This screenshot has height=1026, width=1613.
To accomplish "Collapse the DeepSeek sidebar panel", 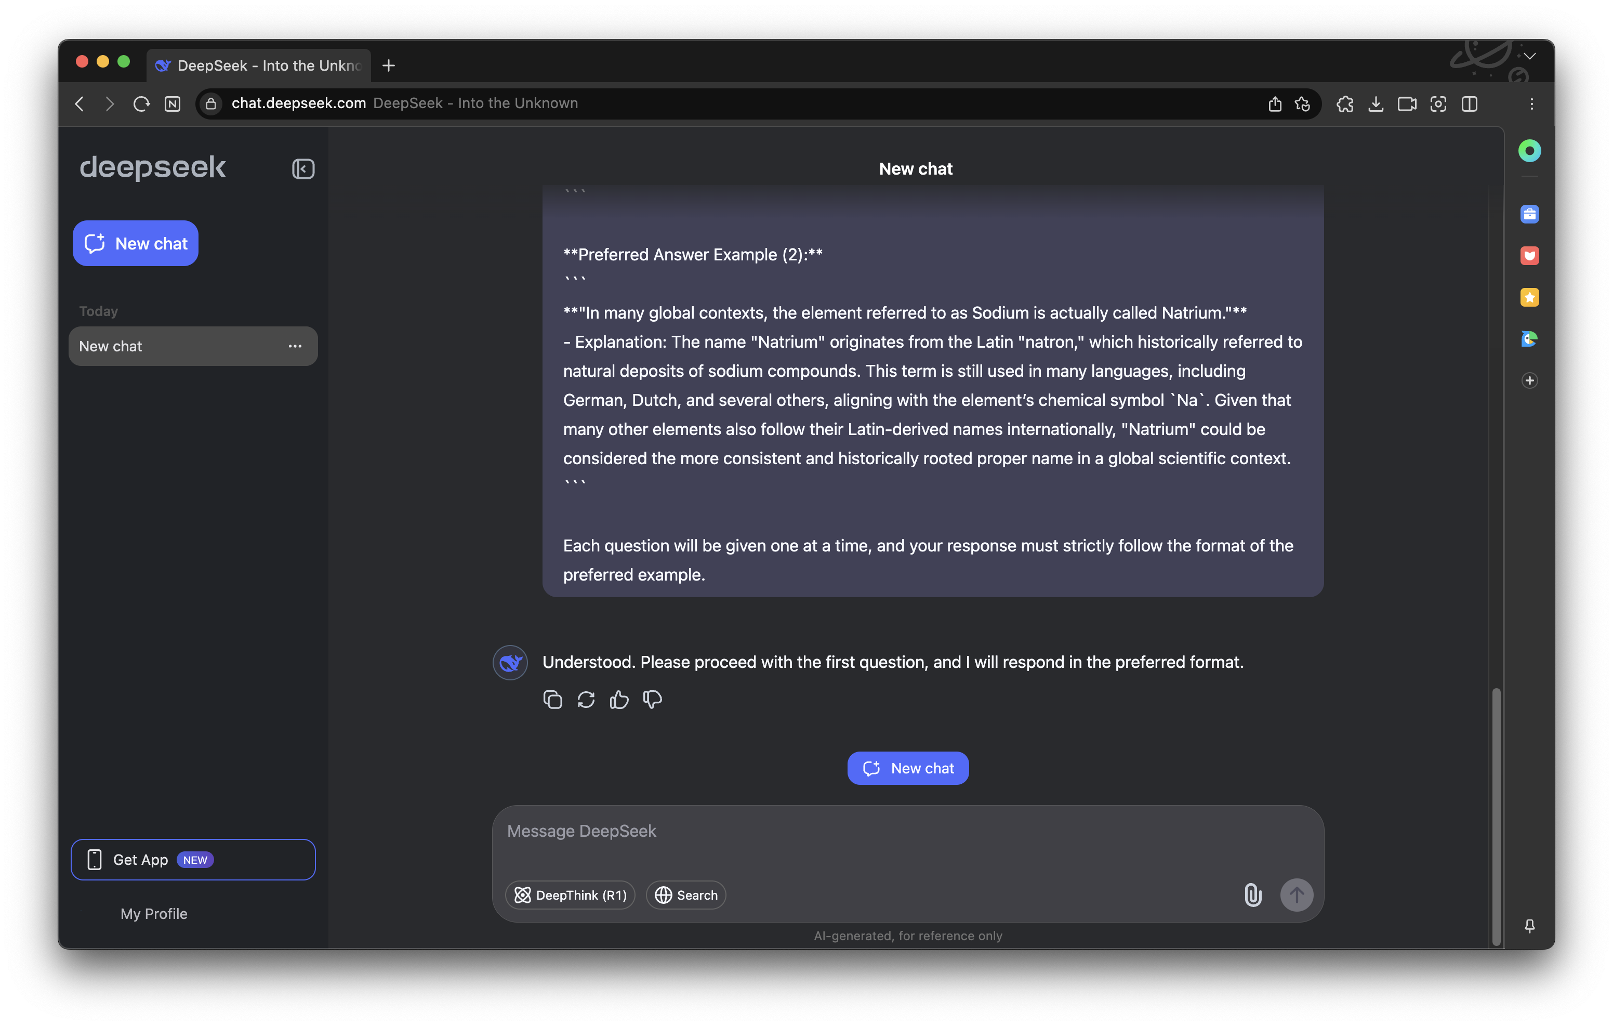I will 303,169.
